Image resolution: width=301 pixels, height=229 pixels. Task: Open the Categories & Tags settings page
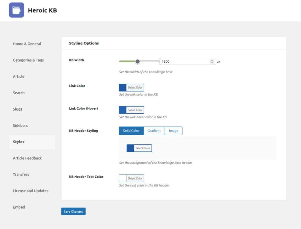(x=28, y=60)
